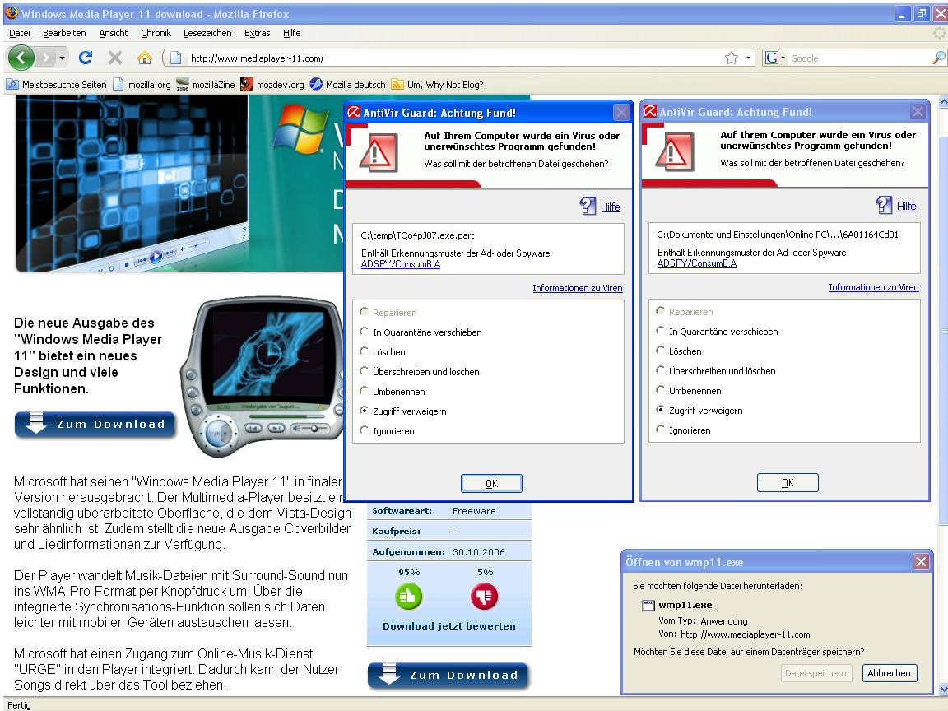
Task: Open the address bar history dropdown
Action: pyautogui.click(x=749, y=58)
